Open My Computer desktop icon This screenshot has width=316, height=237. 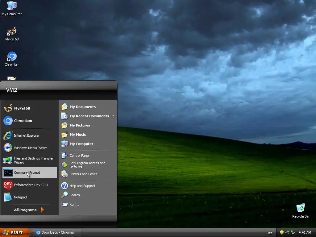coord(12,8)
